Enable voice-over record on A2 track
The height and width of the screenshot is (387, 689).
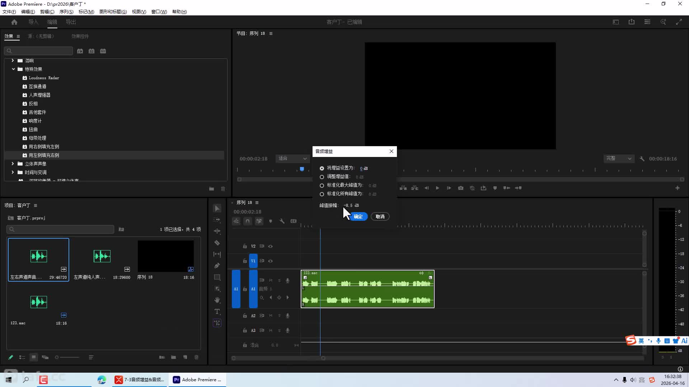287,316
